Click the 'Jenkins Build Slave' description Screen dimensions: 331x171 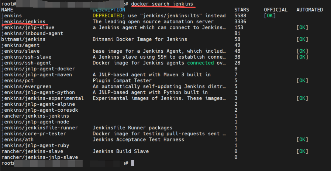tap(121, 151)
